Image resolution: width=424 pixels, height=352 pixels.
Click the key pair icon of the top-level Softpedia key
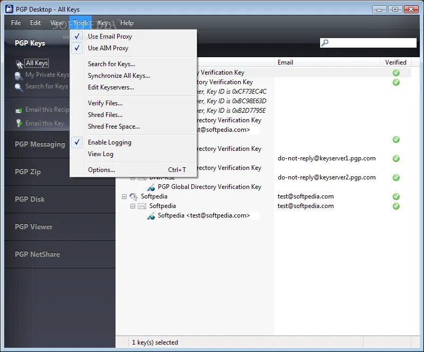pos(134,196)
